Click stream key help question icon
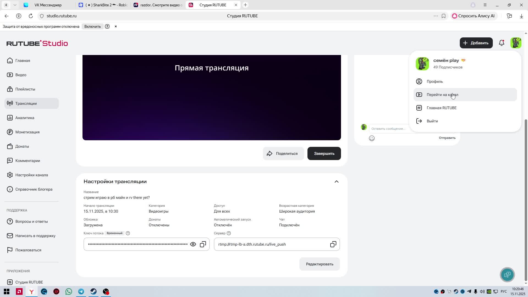528x297 pixels. pos(128,233)
